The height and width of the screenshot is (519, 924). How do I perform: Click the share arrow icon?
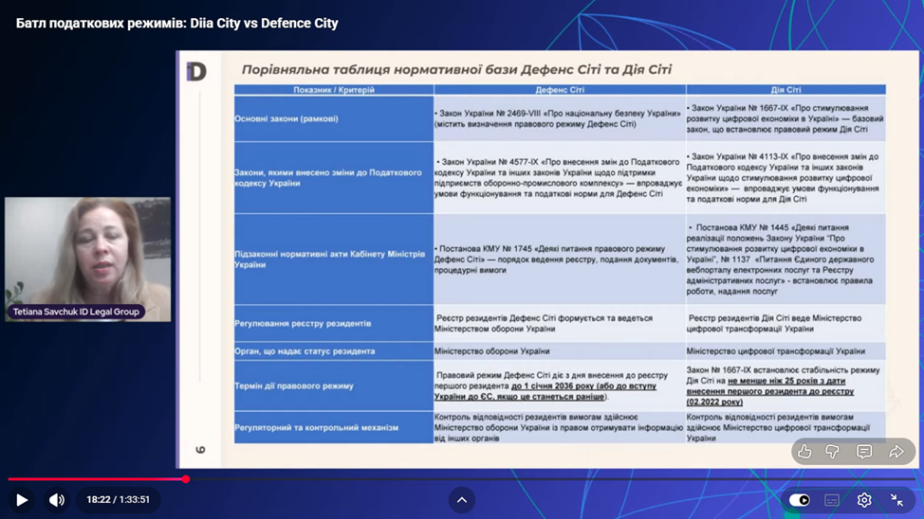[x=896, y=452]
